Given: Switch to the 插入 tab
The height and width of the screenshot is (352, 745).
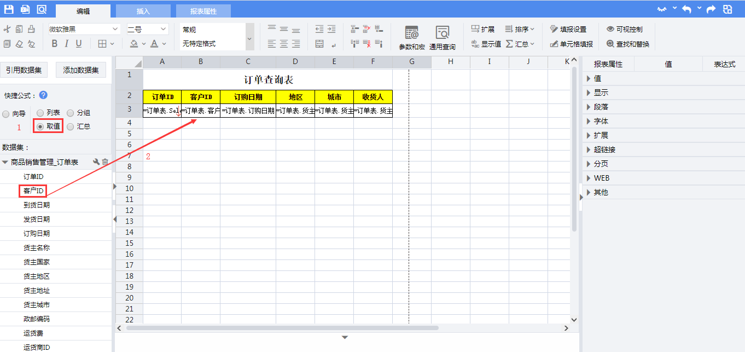Looking at the screenshot, I should click(x=143, y=11).
